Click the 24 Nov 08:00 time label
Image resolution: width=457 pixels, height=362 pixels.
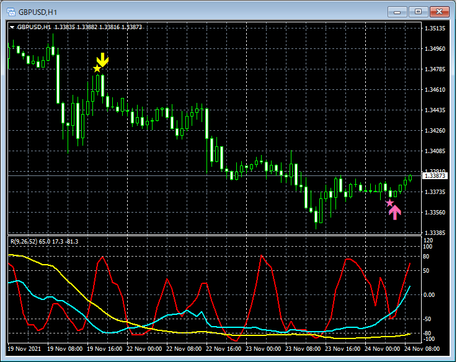422,349
